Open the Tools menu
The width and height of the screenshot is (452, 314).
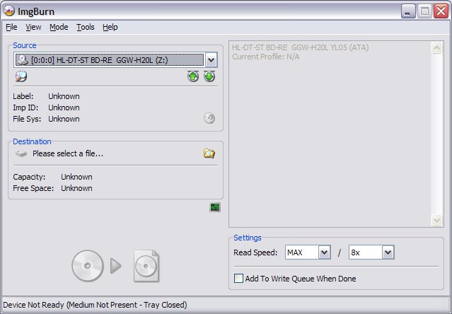86,27
